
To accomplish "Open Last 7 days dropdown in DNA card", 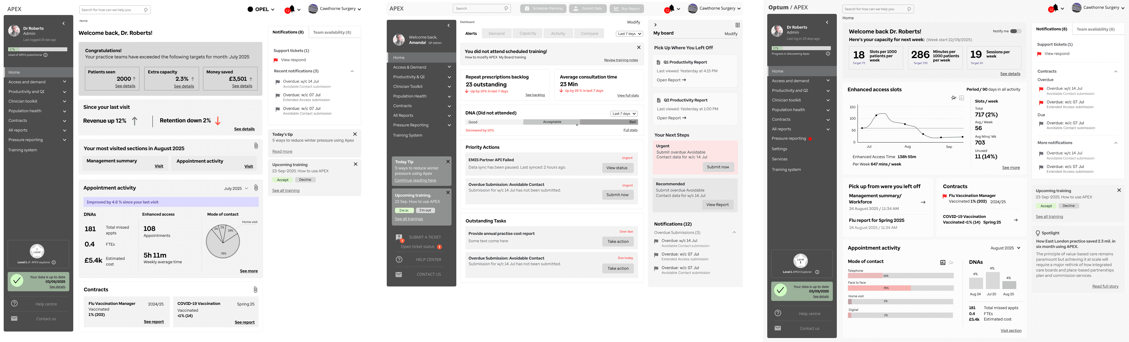I will click(x=624, y=114).
